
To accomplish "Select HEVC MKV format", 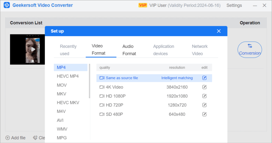I will tap(68, 103).
